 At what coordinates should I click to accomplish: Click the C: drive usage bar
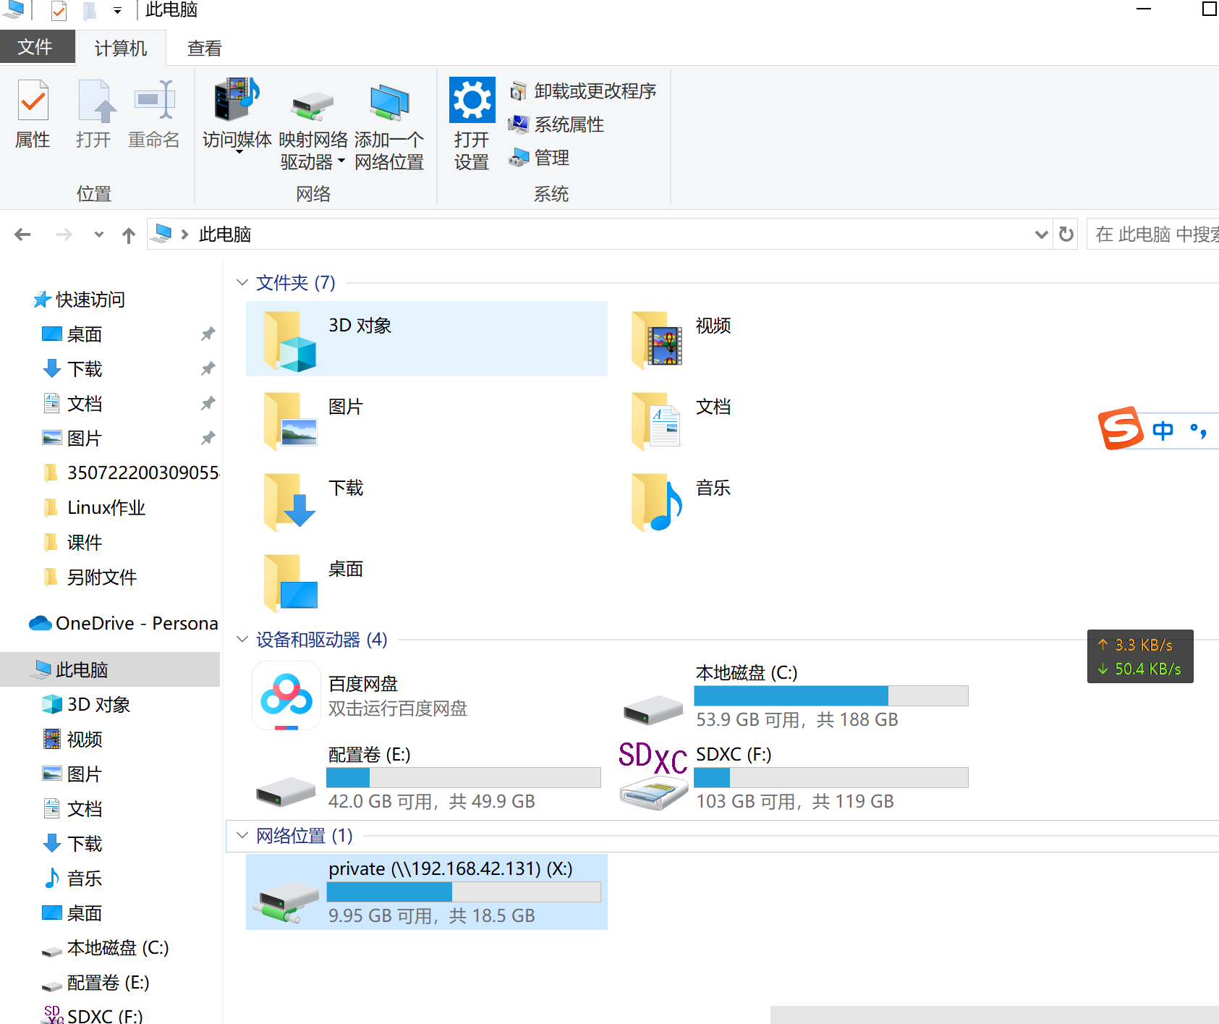(x=831, y=695)
